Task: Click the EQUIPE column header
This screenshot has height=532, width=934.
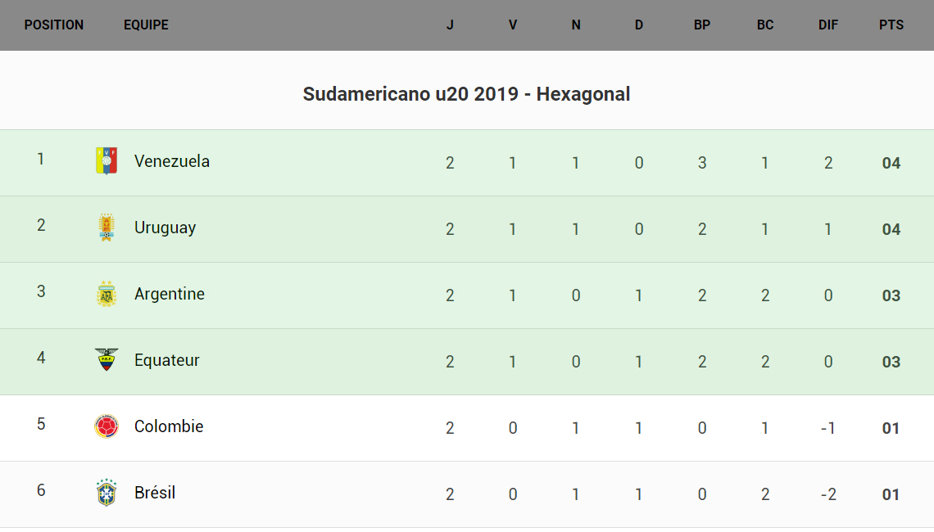Action: tap(146, 25)
